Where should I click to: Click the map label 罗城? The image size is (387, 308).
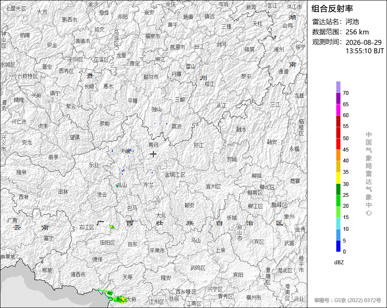click(x=232, y=159)
